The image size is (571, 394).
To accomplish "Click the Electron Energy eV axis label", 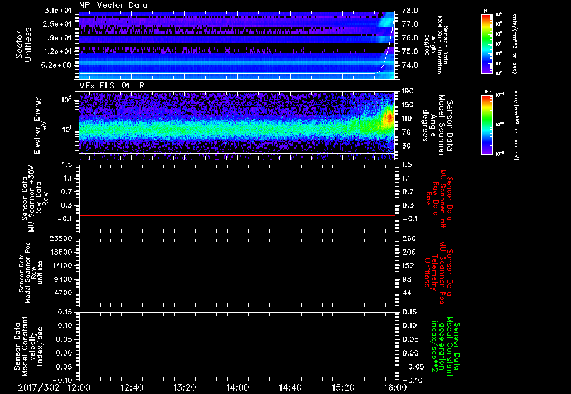I will click(x=40, y=125).
